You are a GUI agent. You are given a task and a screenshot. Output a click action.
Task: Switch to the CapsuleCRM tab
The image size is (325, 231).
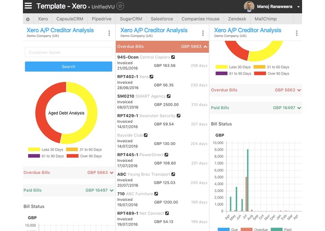pyautogui.click(x=70, y=19)
